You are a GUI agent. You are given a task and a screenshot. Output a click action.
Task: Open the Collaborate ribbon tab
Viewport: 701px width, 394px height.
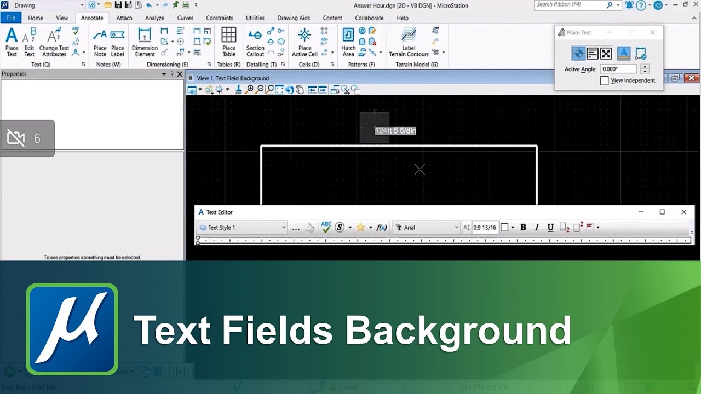point(369,18)
